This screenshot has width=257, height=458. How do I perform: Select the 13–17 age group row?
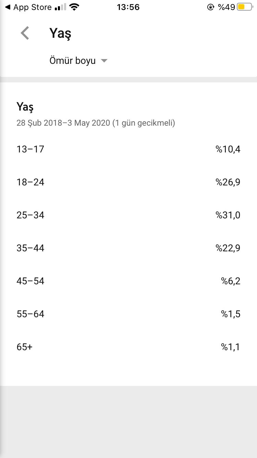tap(128, 149)
